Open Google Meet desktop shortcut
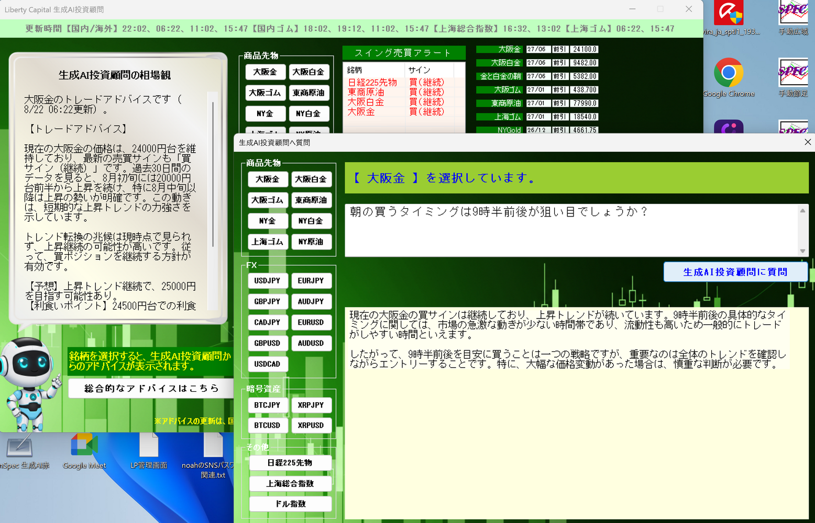This screenshot has width=815, height=523. [84, 451]
